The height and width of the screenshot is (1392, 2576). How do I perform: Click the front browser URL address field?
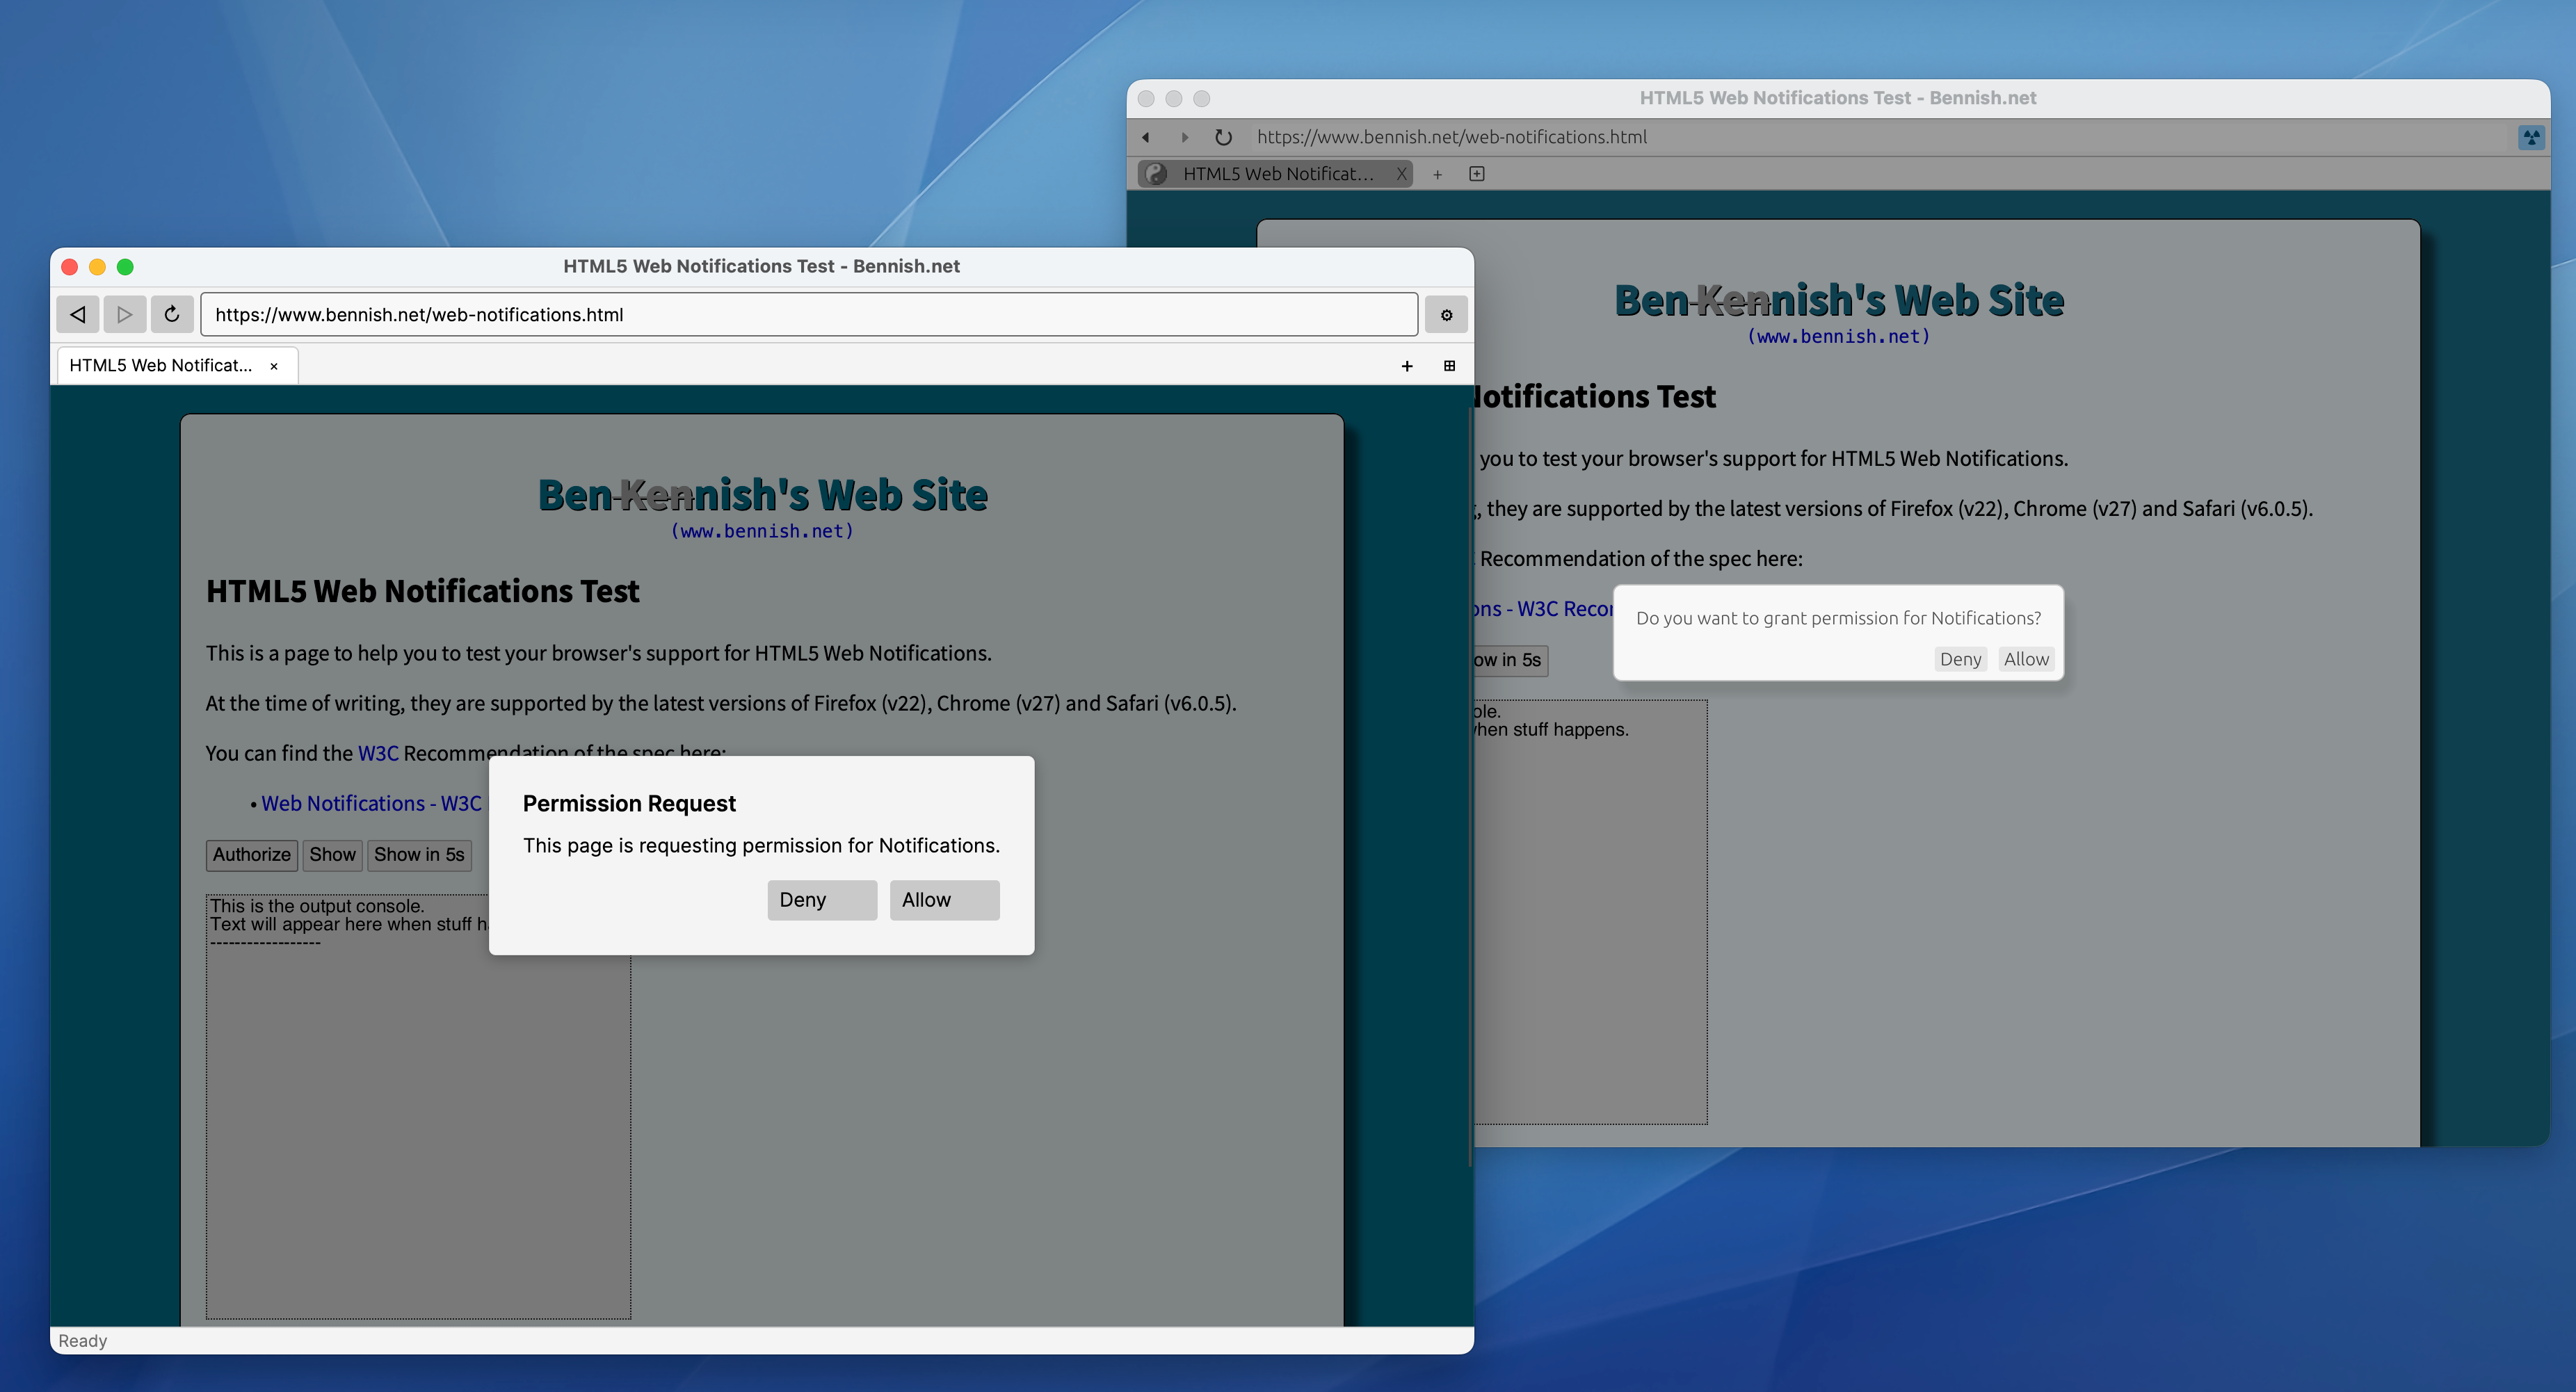pos(808,315)
